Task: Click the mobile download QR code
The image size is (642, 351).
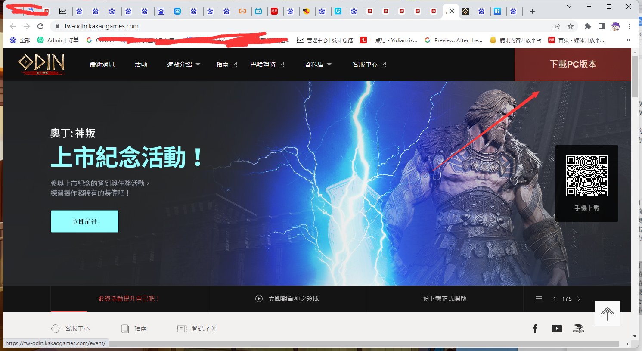Action: pyautogui.click(x=586, y=176)
